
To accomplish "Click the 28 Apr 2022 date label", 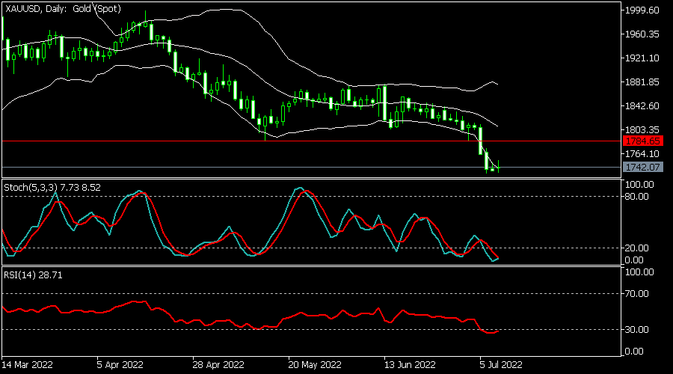I will coord(218,365).
